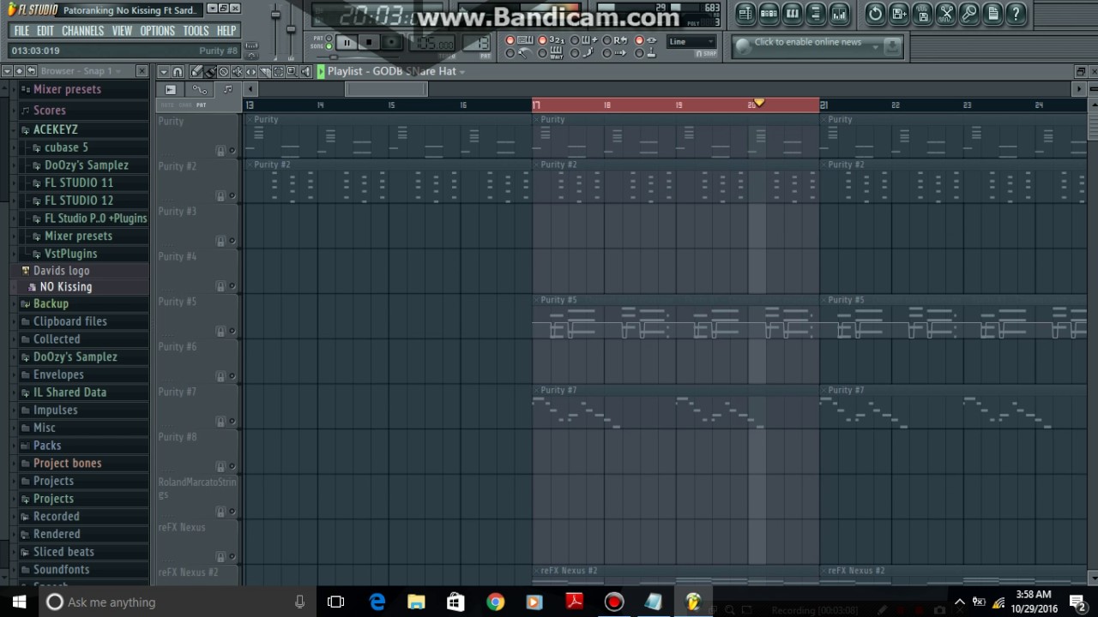The width and height of the screenshot is (1098, 617).
Task: Open the audio editor scissors icon
Action: tap(946, 13)
